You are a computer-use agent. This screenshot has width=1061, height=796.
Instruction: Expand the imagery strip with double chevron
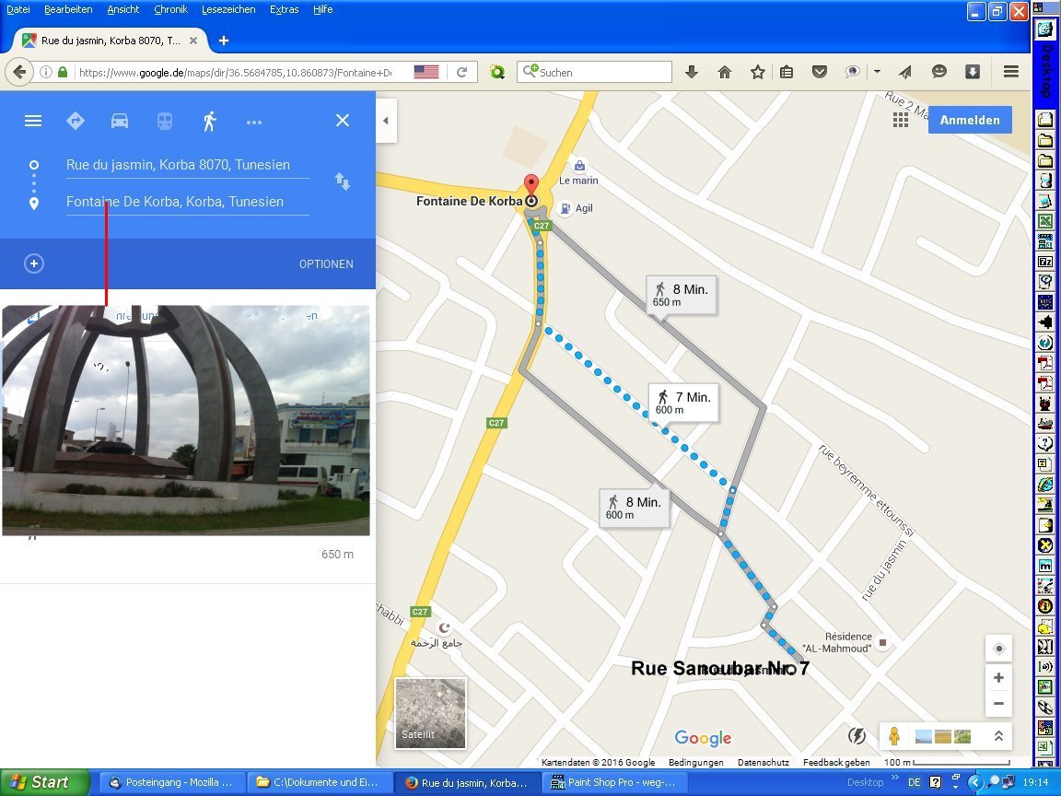(x=997, y=736)
